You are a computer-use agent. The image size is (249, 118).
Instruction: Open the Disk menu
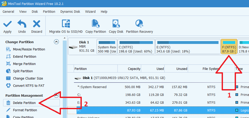point(35,11)
